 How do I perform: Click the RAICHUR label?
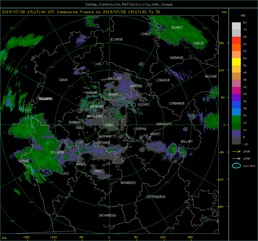pos(211,77)
